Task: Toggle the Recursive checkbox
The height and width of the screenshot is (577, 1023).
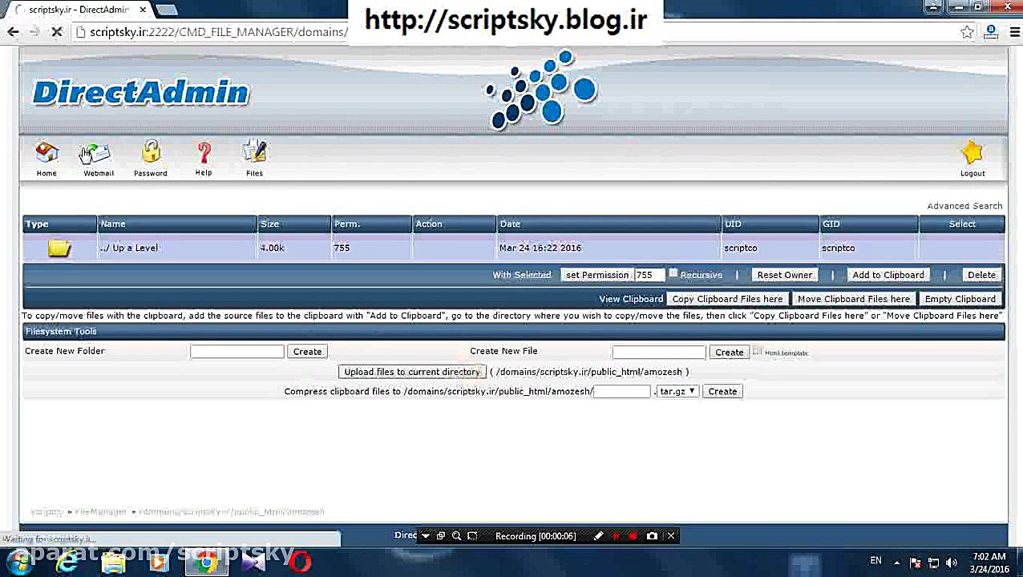Action: (673, 274)
